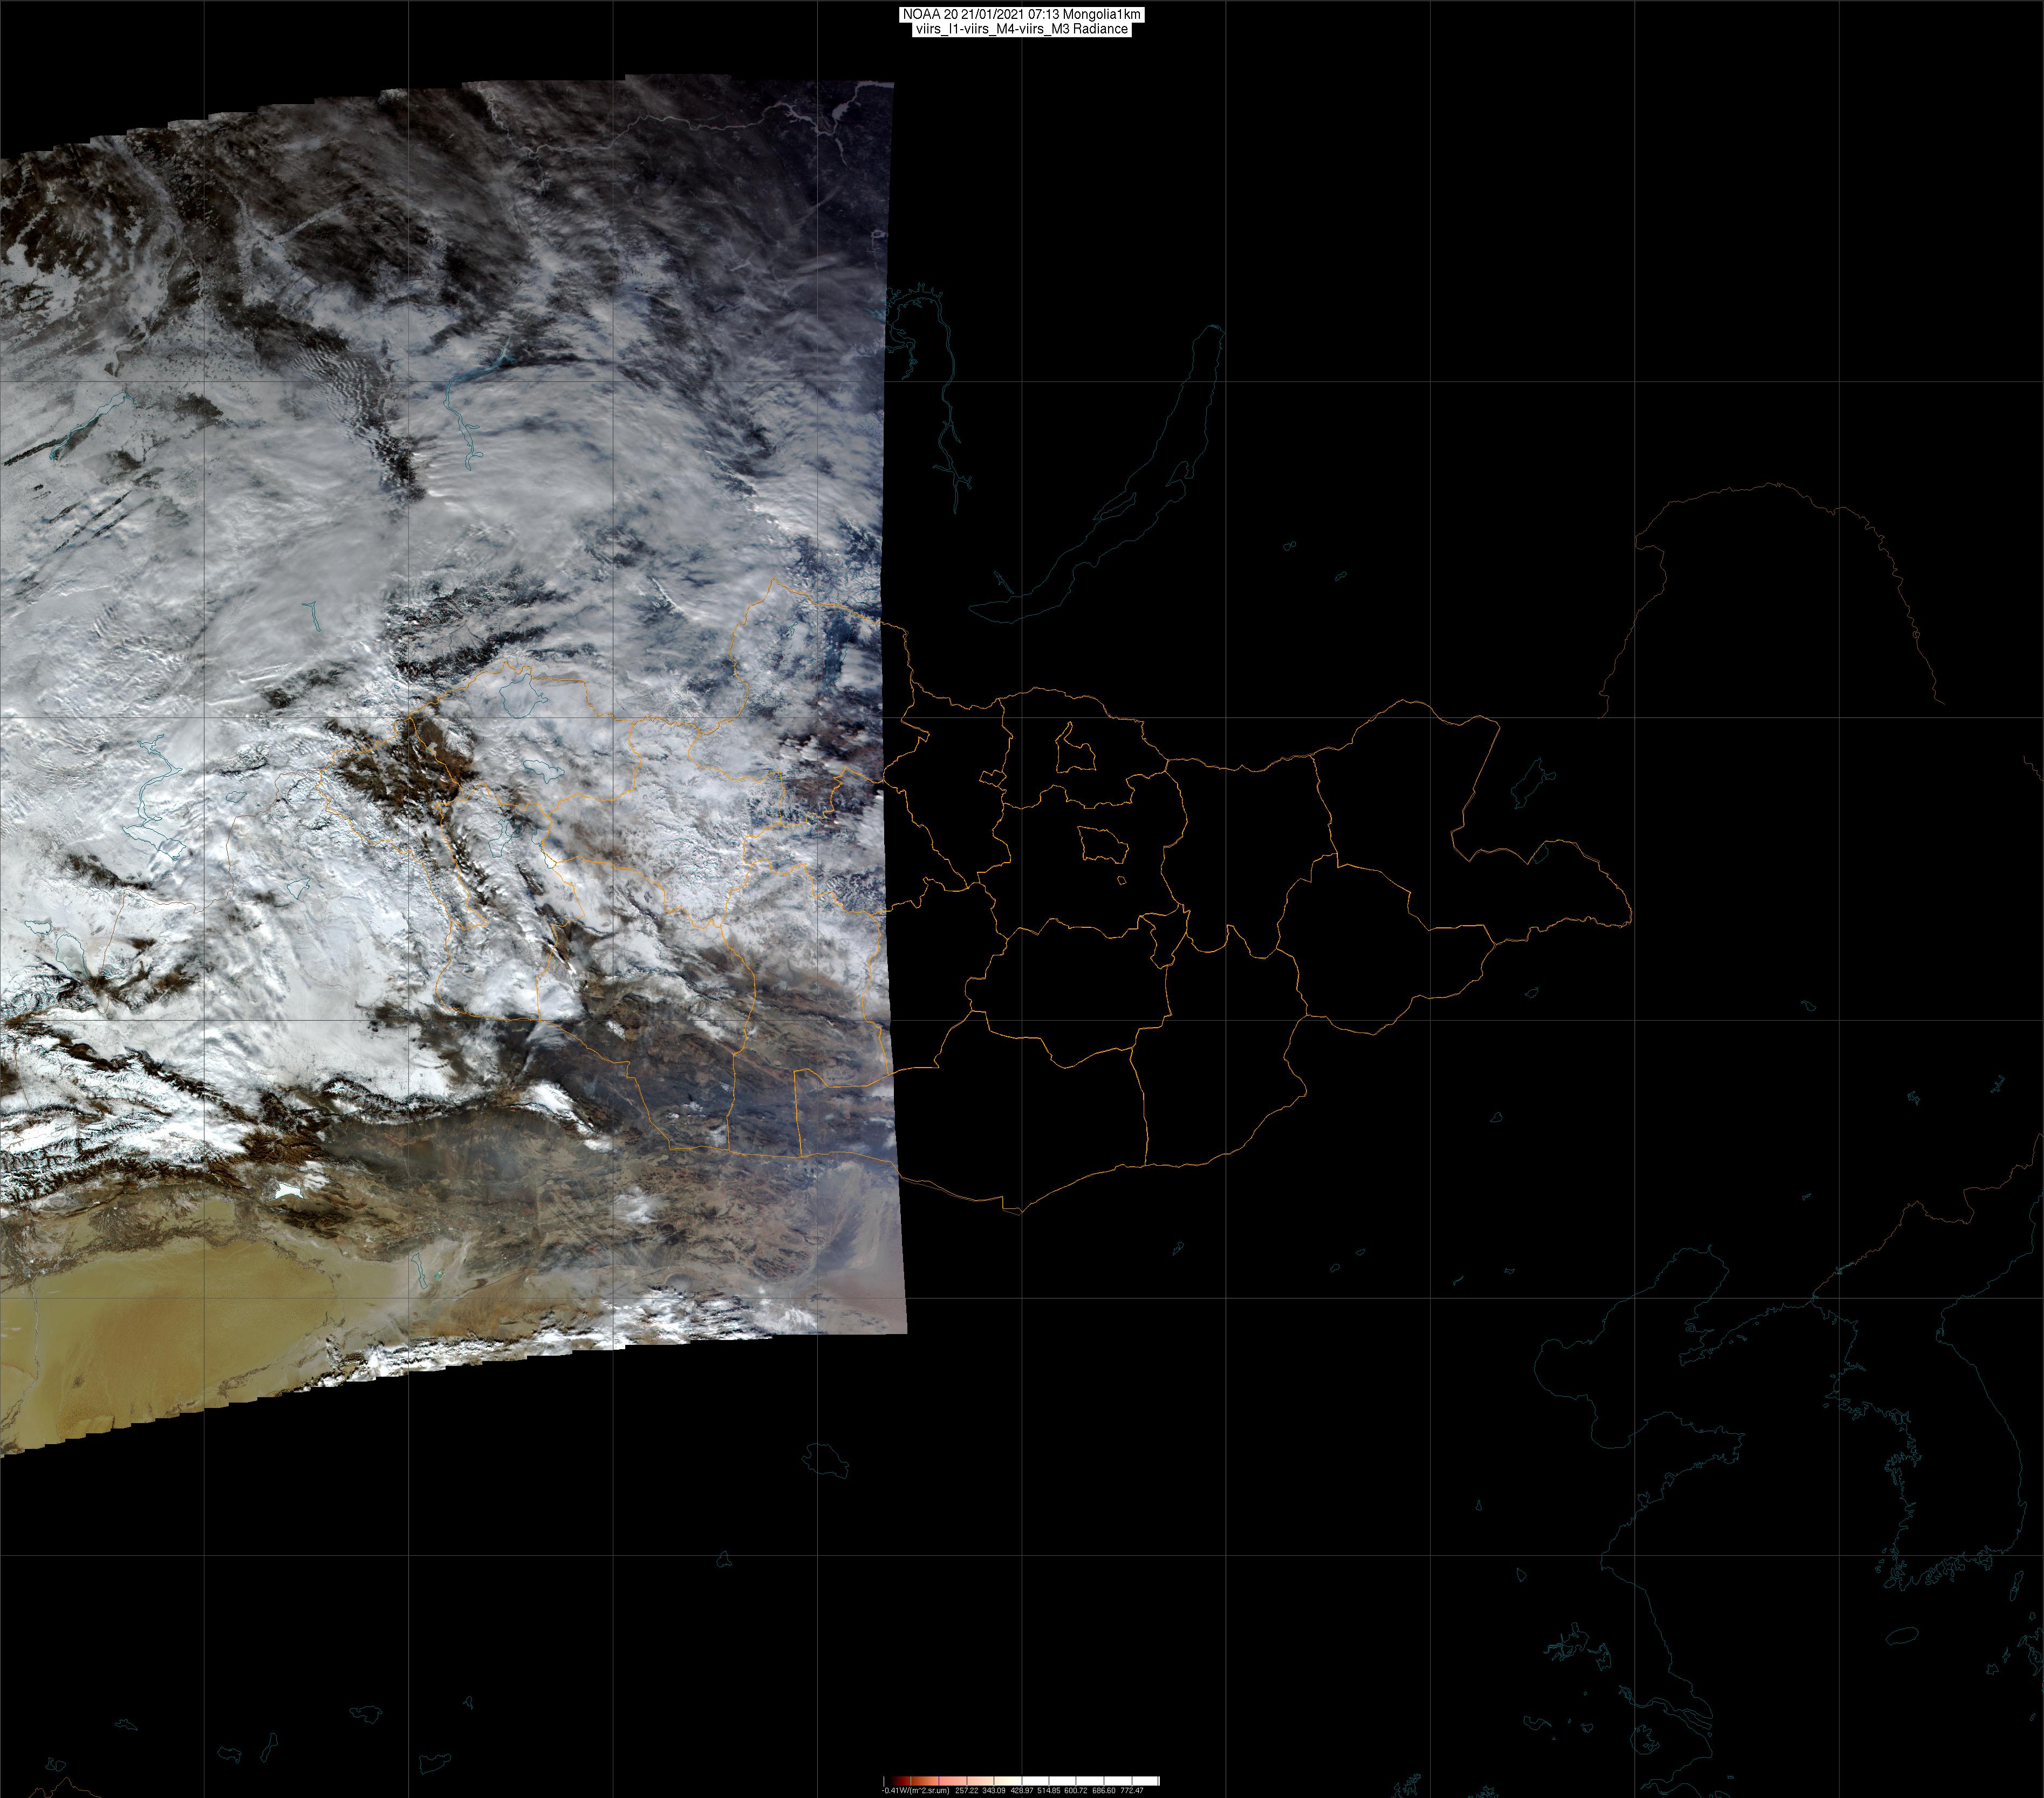
Task: Click the 514.85 colorbar tick label
Action: point(1049,1791)
